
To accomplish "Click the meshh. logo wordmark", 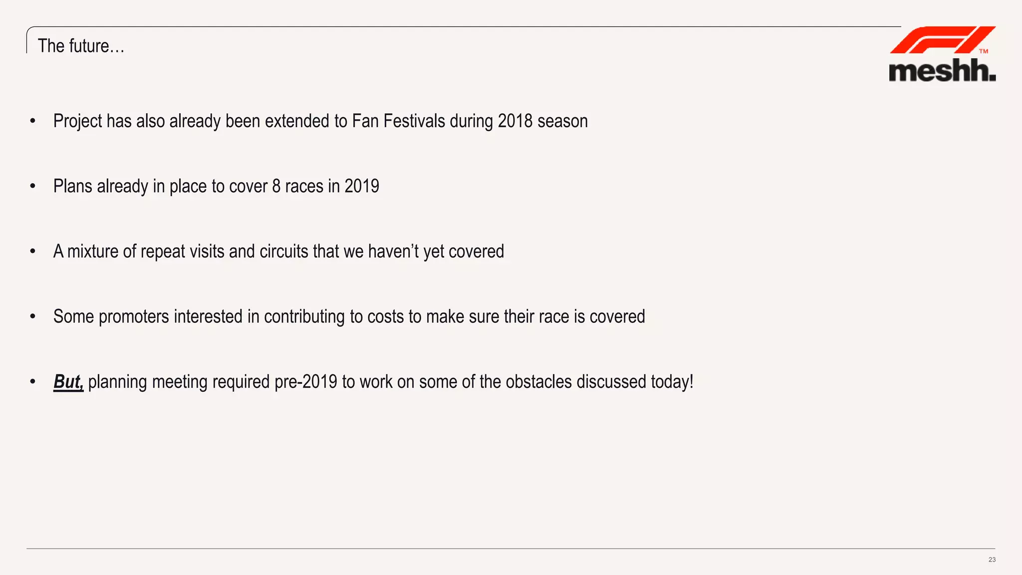I will click(942, 71).
